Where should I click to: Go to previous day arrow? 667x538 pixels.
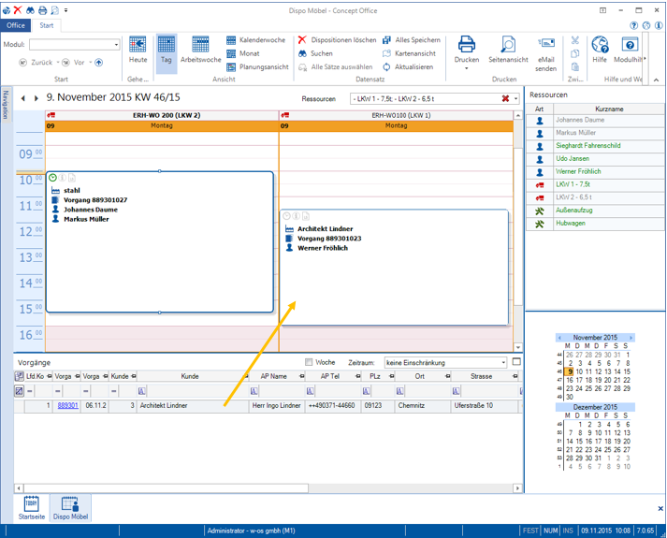point(23,98)
